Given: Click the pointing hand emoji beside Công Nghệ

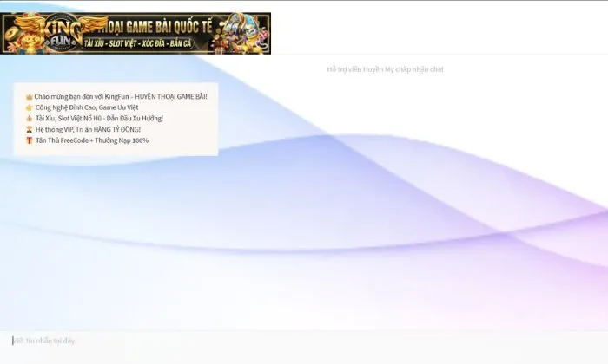Looking at the screenshot, I should pyautogui.click(x=29, y=107).
